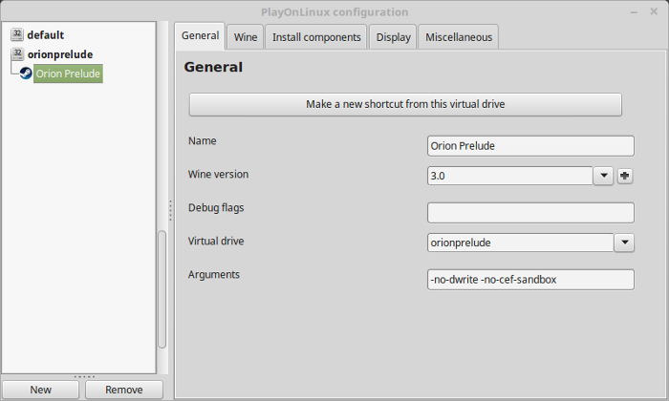Select the orionprelude virtual drive in tree
The width and height of the screenshot is (669, 401).
60,54
